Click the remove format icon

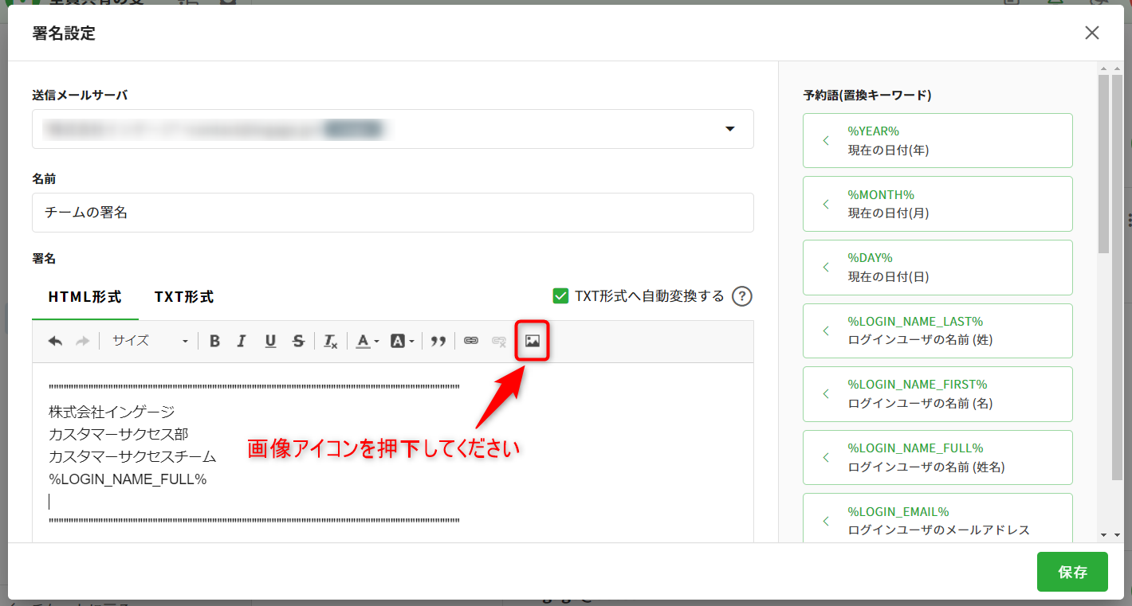[x=330, y=341]
